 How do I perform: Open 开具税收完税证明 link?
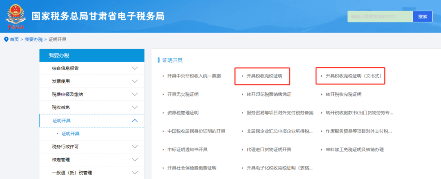(264, 76)
